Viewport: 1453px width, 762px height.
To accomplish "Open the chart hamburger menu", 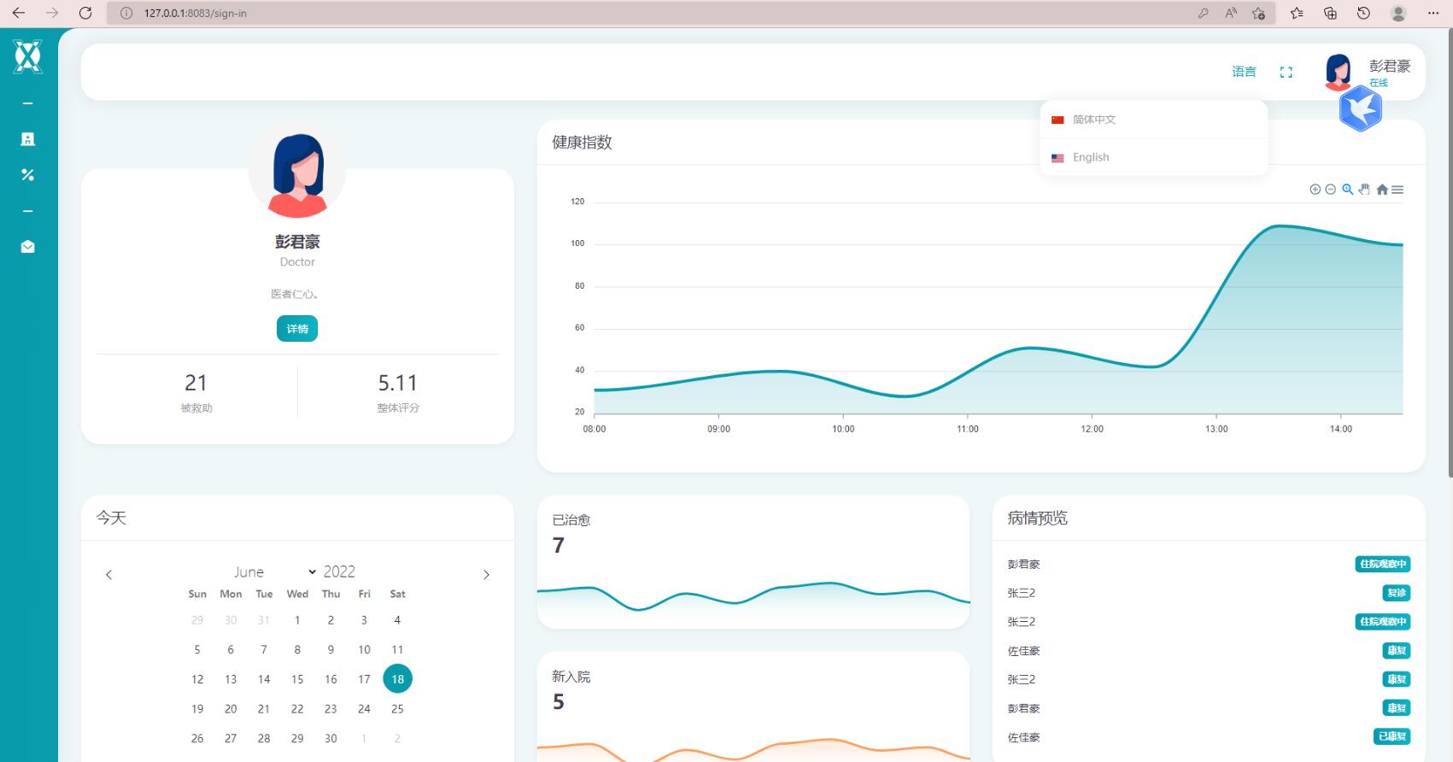I will point(1397,190).
